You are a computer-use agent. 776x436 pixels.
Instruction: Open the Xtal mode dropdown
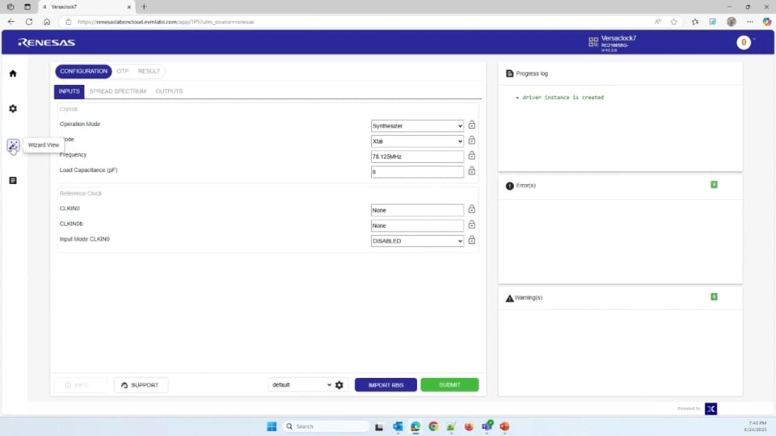(417, 141)
